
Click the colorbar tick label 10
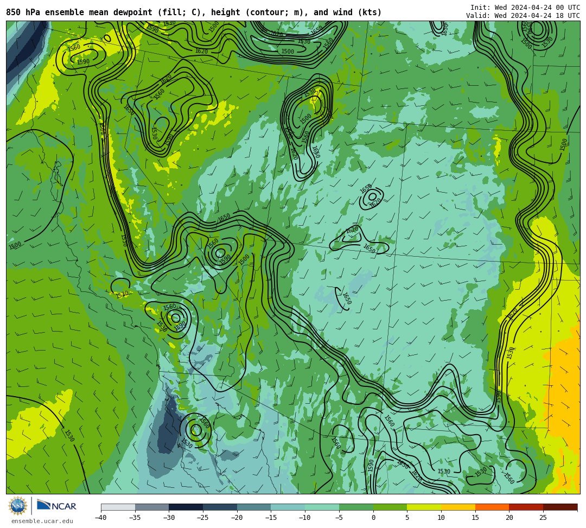tap(441, 518)
